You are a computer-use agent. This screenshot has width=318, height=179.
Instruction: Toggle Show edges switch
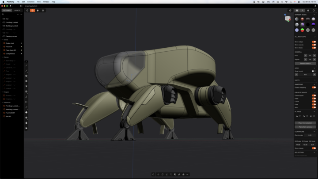(314, 42)
